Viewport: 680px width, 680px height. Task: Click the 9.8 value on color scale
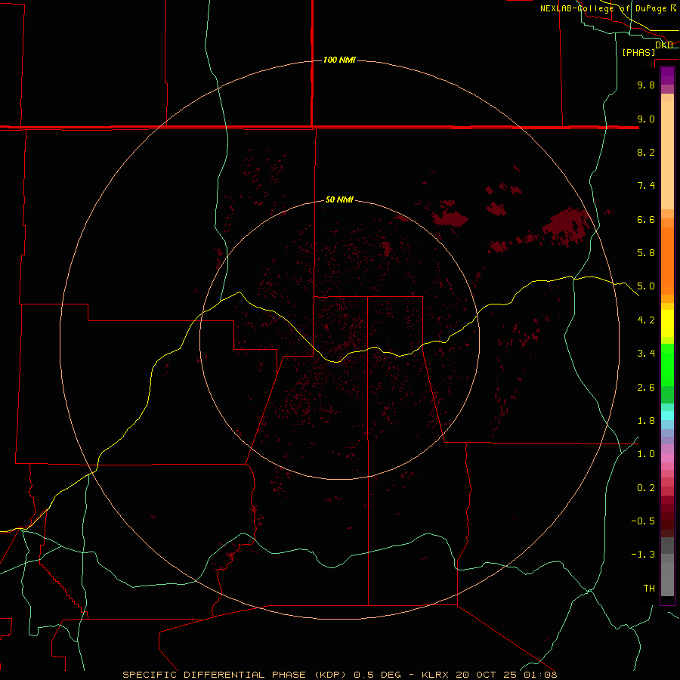coord(646,85)
